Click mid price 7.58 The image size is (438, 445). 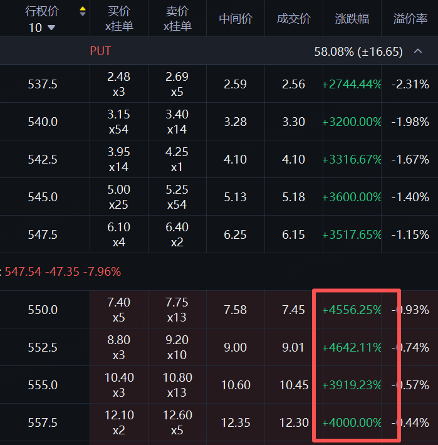(235, 310)
